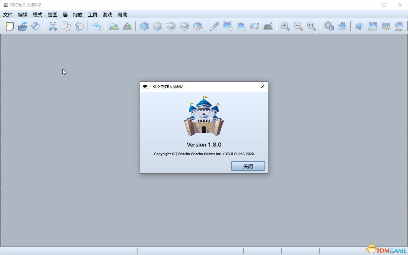Select the Rectangle drawing tool
408x255 pixels.
[228, 26]
